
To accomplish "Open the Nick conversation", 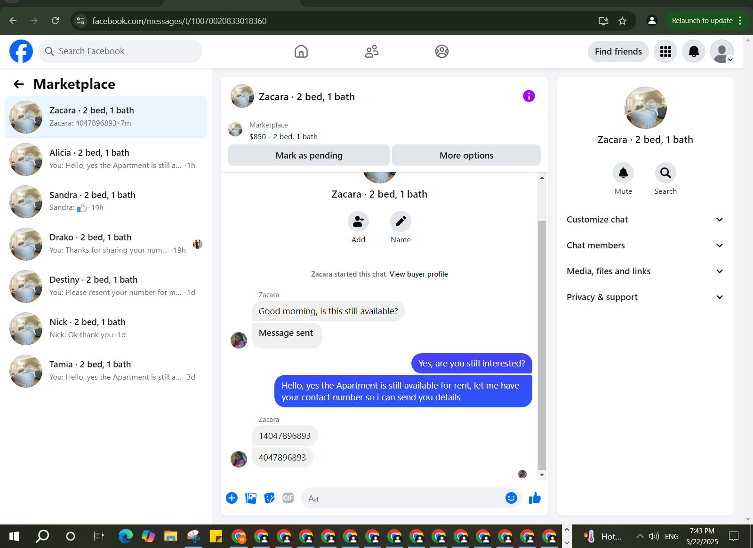I will [x=106, y=329].
